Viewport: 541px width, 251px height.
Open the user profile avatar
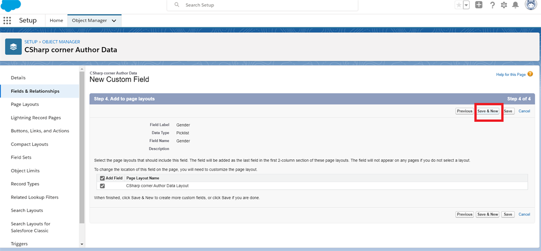531,5
